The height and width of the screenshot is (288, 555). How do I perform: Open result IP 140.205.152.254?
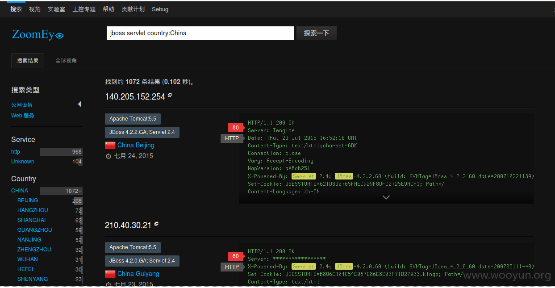tap(135, 97)
